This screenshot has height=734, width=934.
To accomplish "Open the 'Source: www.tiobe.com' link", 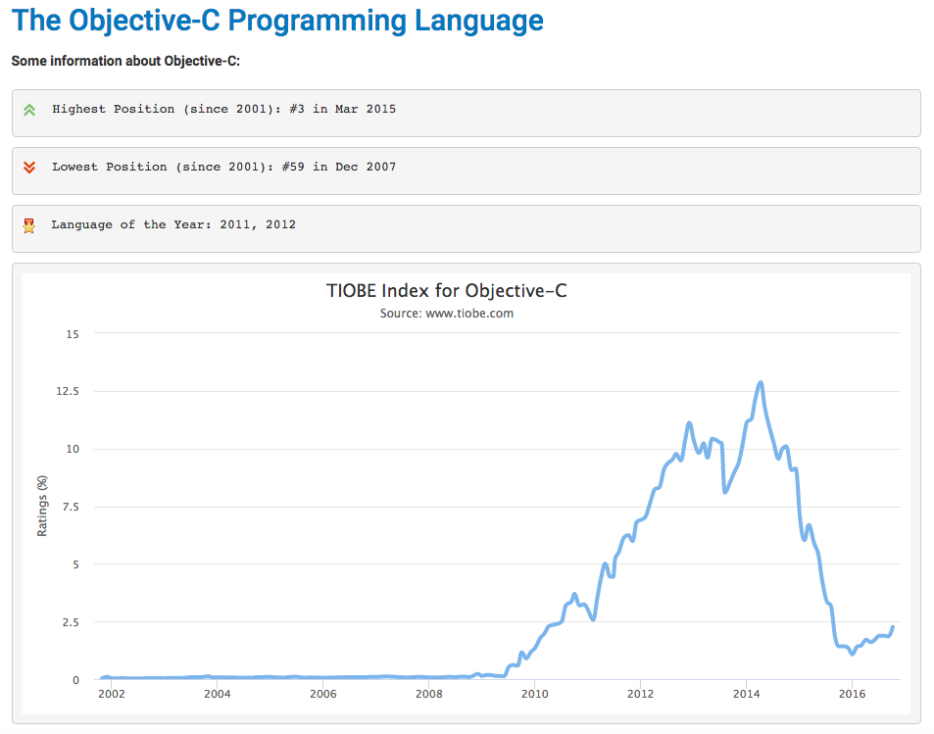I will [x=447, y=314].
